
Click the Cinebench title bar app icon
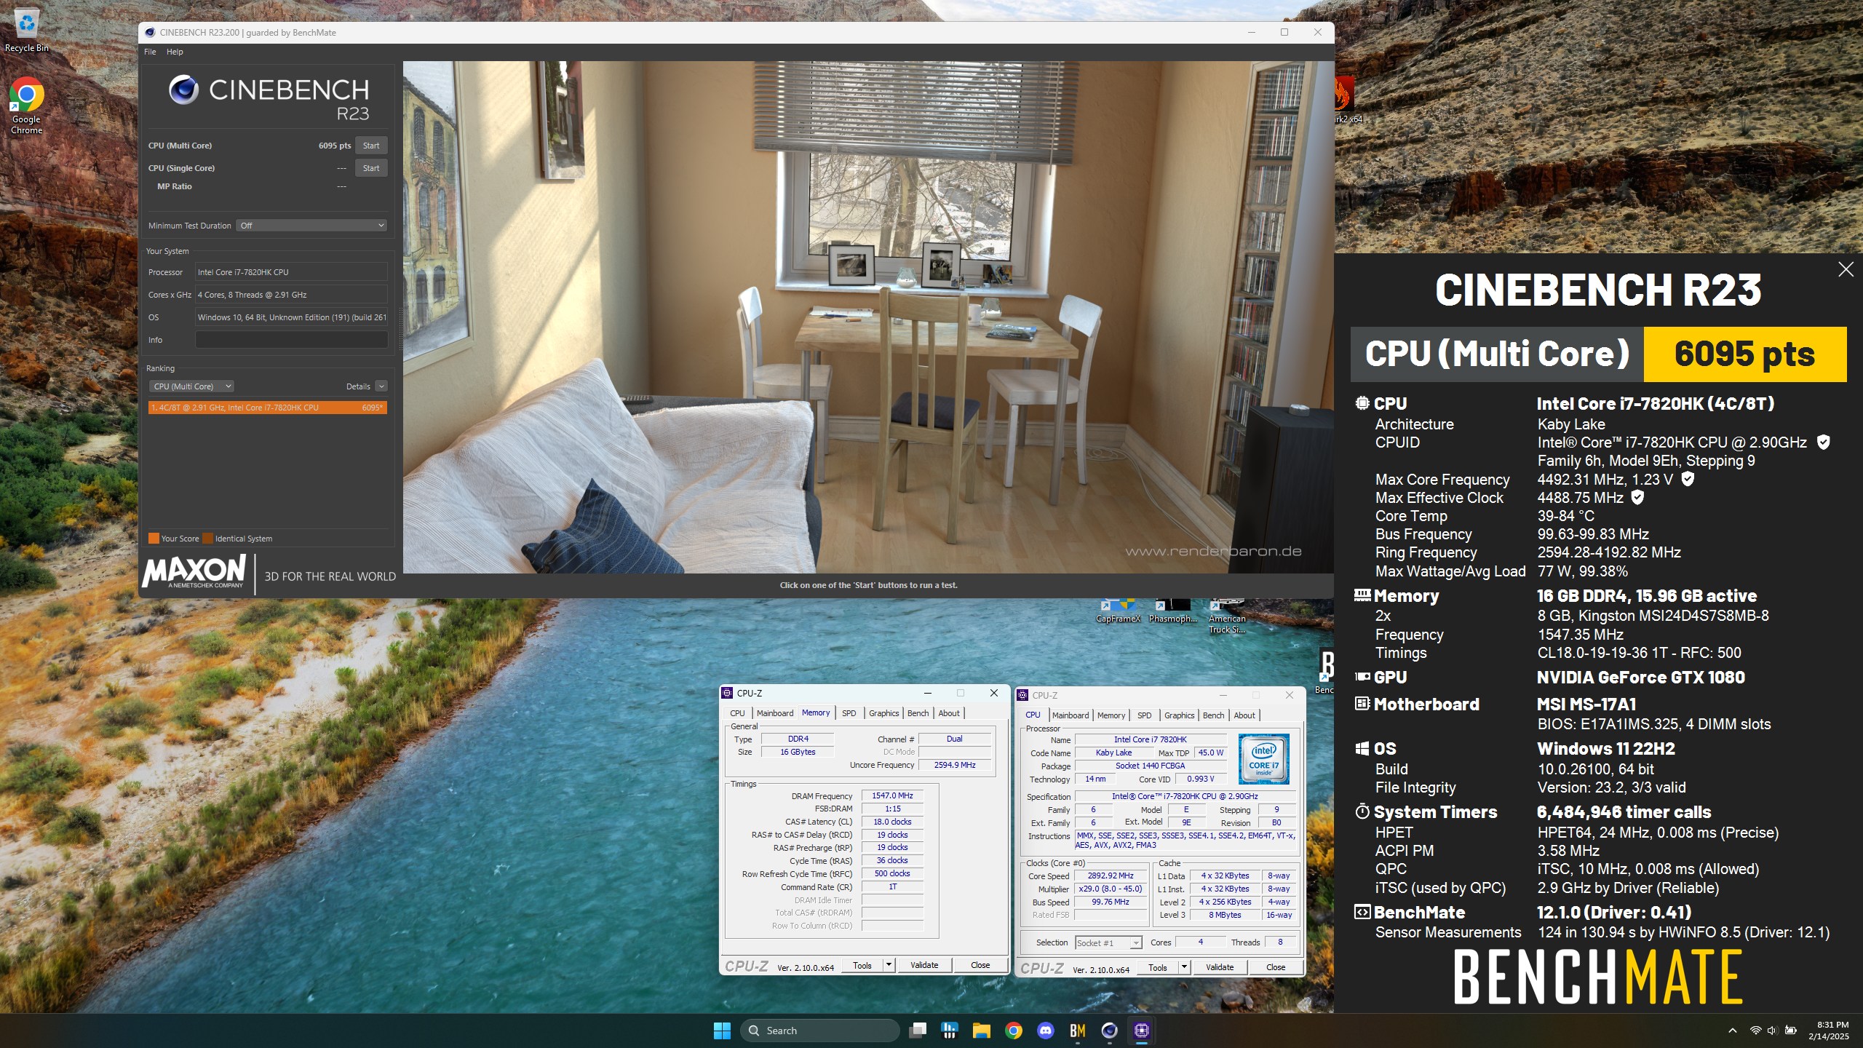[150, 33]
